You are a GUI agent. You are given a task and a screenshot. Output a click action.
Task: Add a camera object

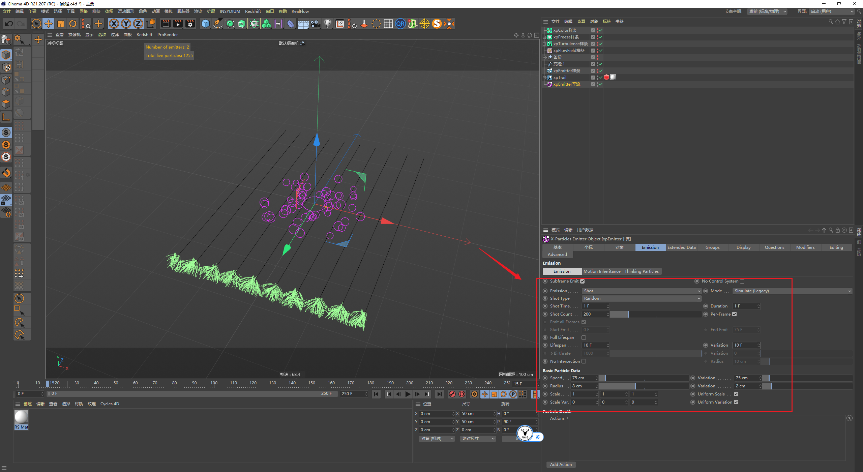(x=315, y=24)
